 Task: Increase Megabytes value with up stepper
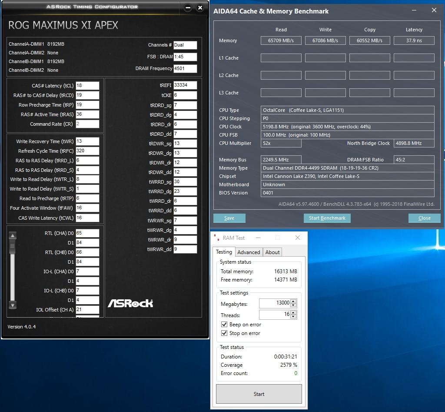pos(293,301)
